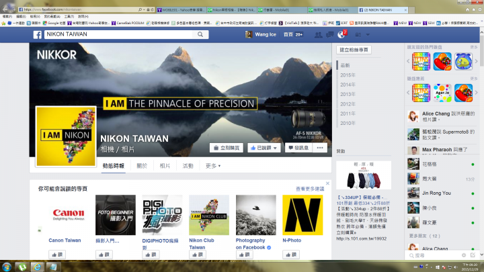
Task: Open the messages icon in the top bar
Action: [329, 35]
